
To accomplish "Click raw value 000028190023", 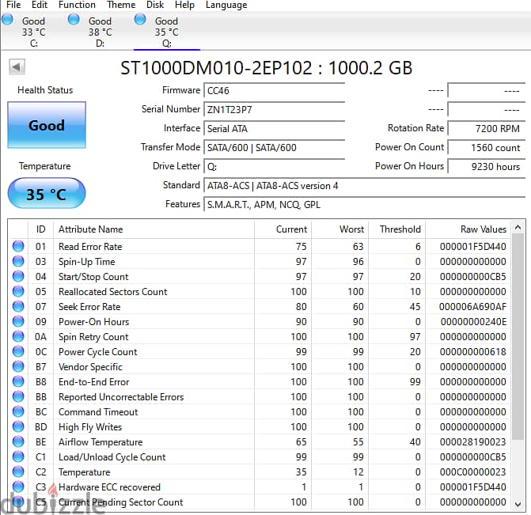I will point(472,442).
